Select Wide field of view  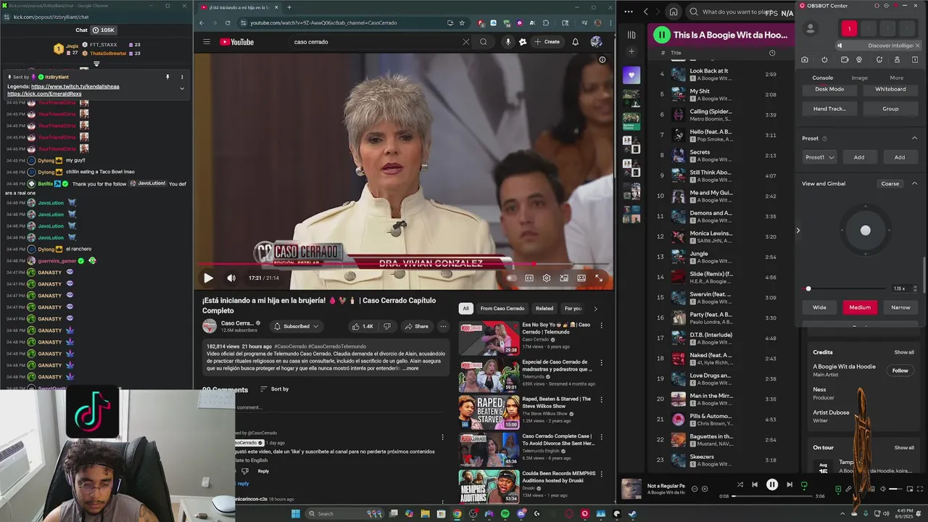819,307
